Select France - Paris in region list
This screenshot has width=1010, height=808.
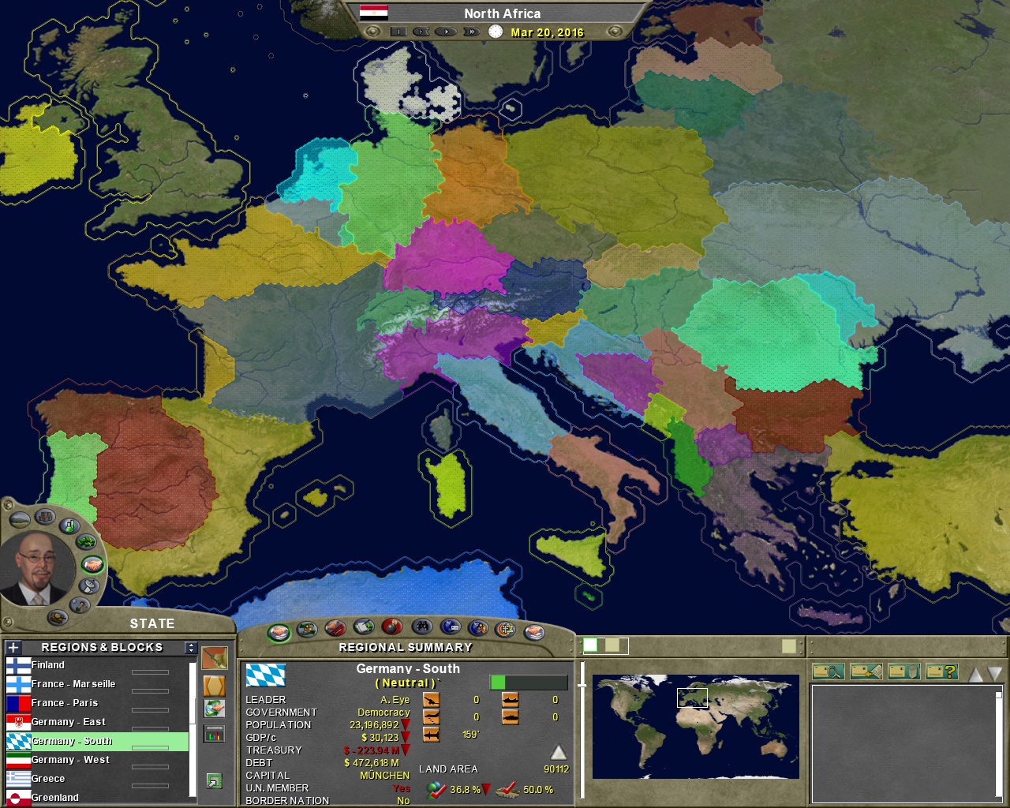(65, 703)
